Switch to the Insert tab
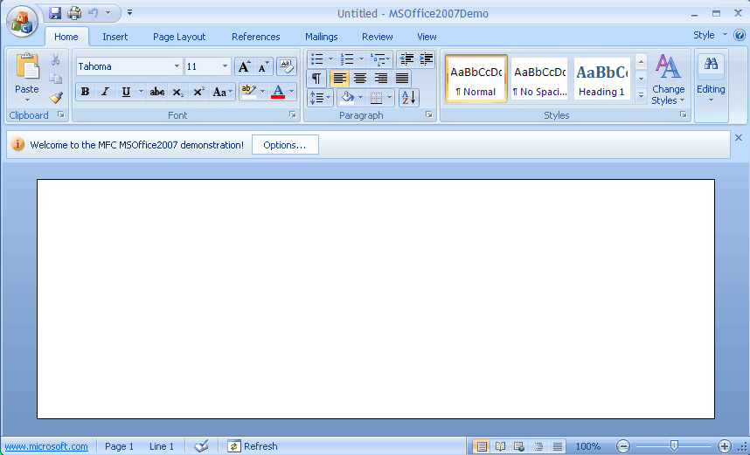 pos(115,37)
